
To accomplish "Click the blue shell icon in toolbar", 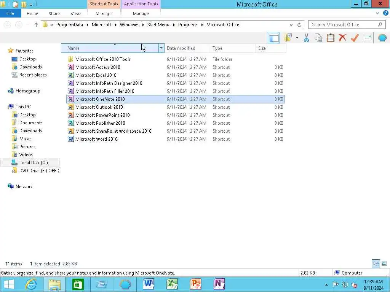I will tap(382, 38).
